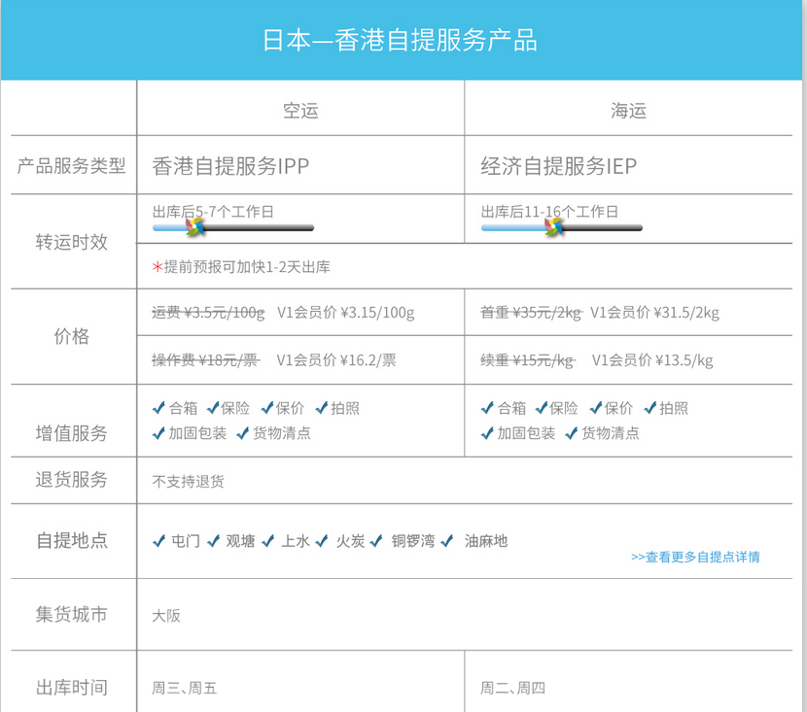Click the checkmark beside 观塘 pickup point
Image resolution: width=807 pixels, height=712 pixels.
(x=214, y=541)
